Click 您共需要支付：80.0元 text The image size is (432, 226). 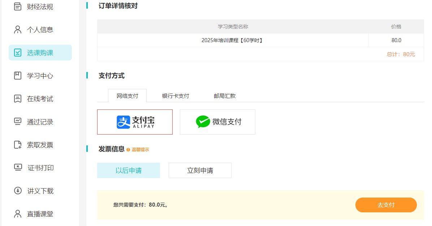click(x=141, y=205)
